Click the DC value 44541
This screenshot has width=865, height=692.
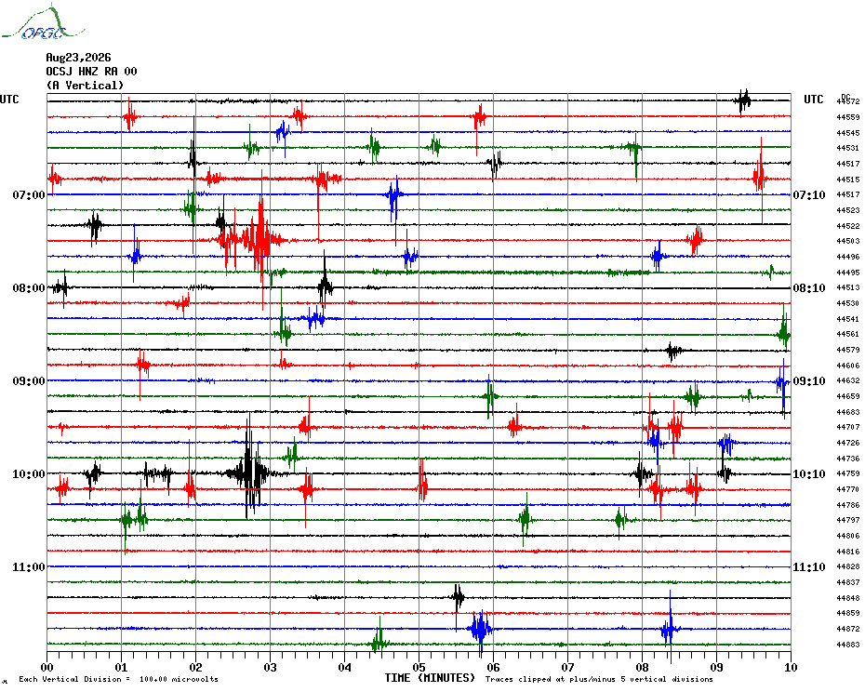(x=848, y=319)
